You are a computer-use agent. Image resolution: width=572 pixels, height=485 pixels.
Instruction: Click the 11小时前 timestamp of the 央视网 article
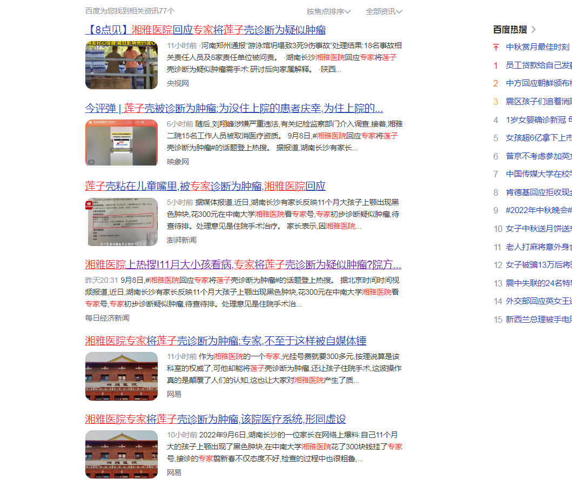[x=181, y=45]
